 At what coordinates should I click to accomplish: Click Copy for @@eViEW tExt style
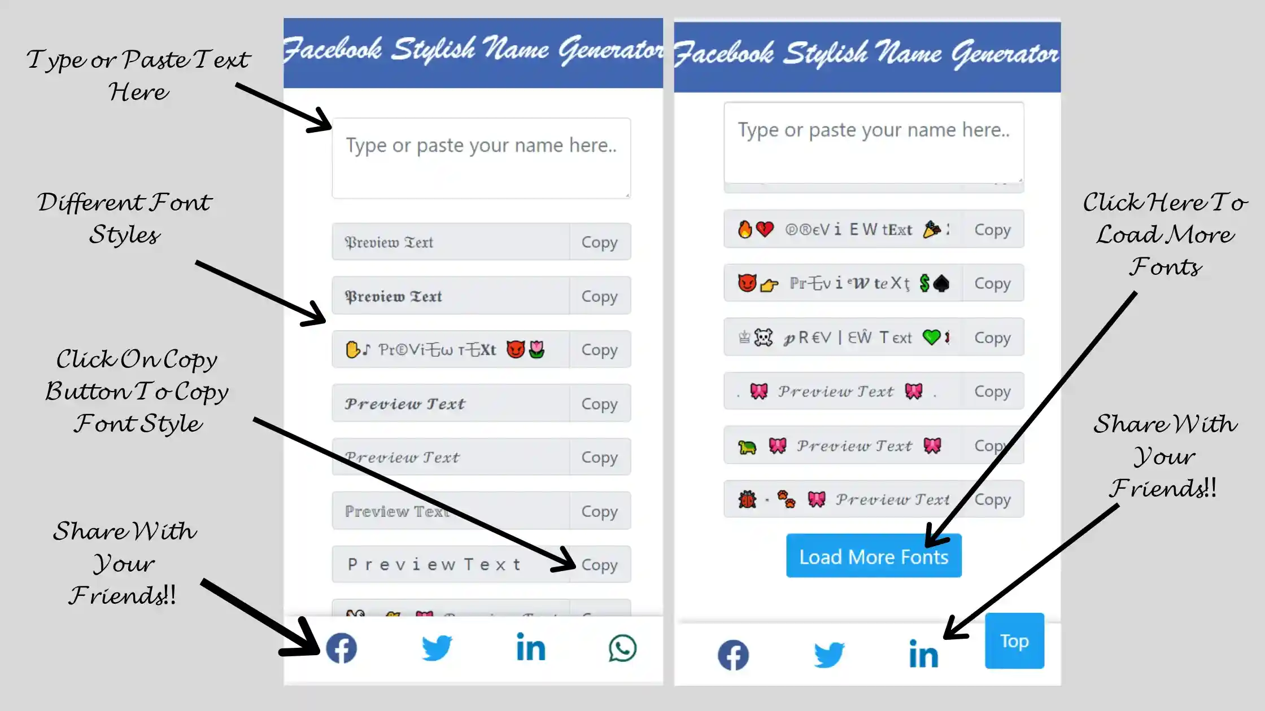(x=991, y=229)
